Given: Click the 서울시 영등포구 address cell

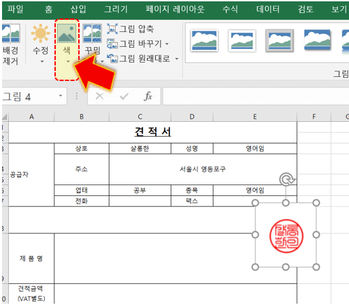Looking at the screenshot, I should pos(203,170).
